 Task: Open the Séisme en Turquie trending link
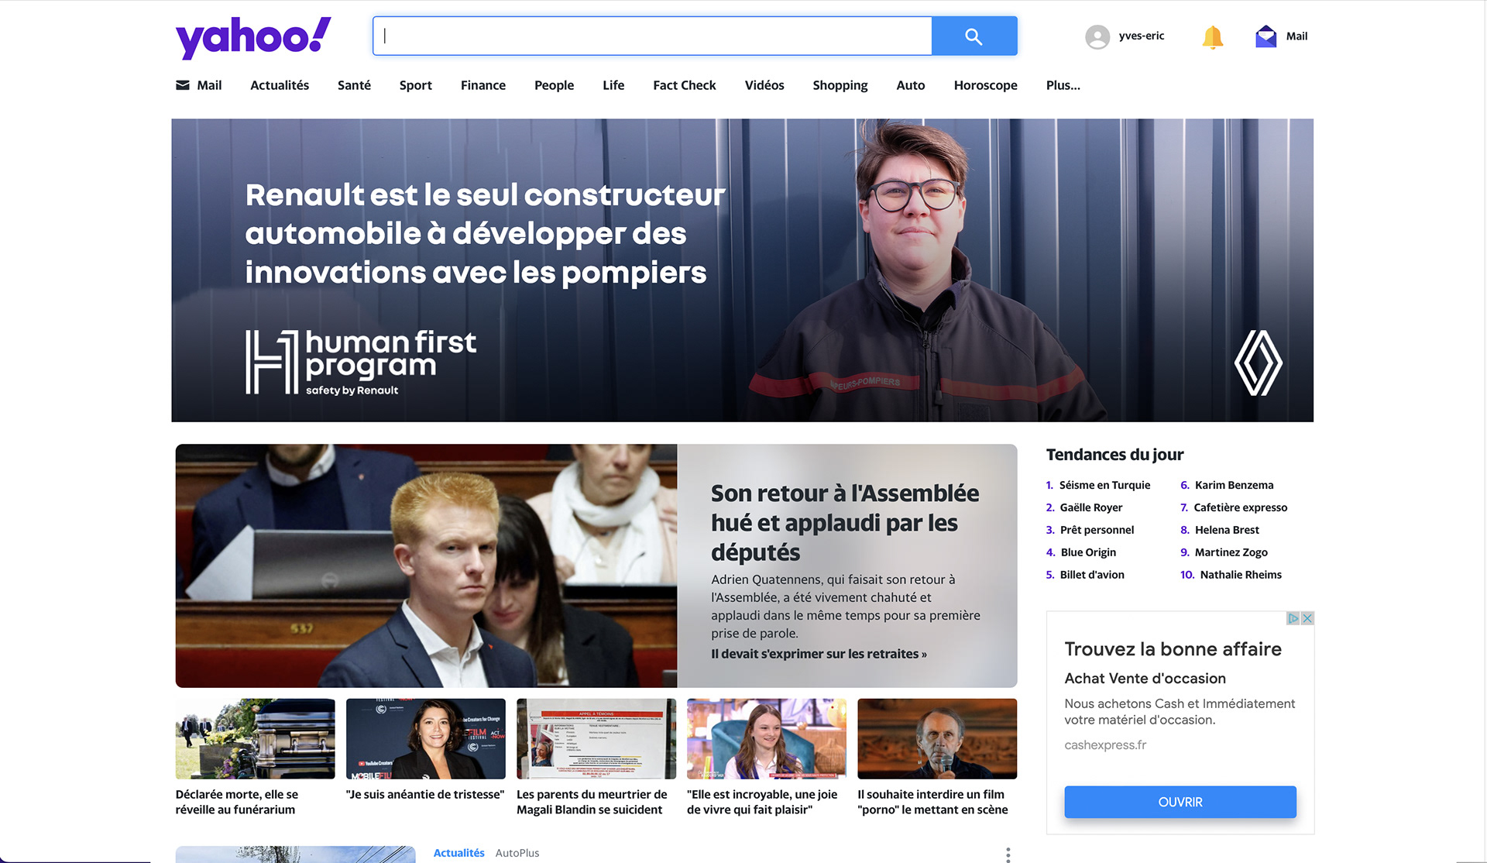1104,485
